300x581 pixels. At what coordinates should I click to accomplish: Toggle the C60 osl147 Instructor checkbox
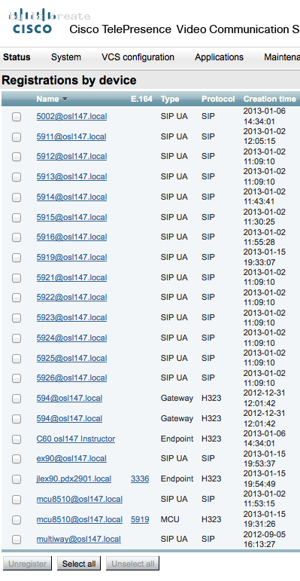17,439
